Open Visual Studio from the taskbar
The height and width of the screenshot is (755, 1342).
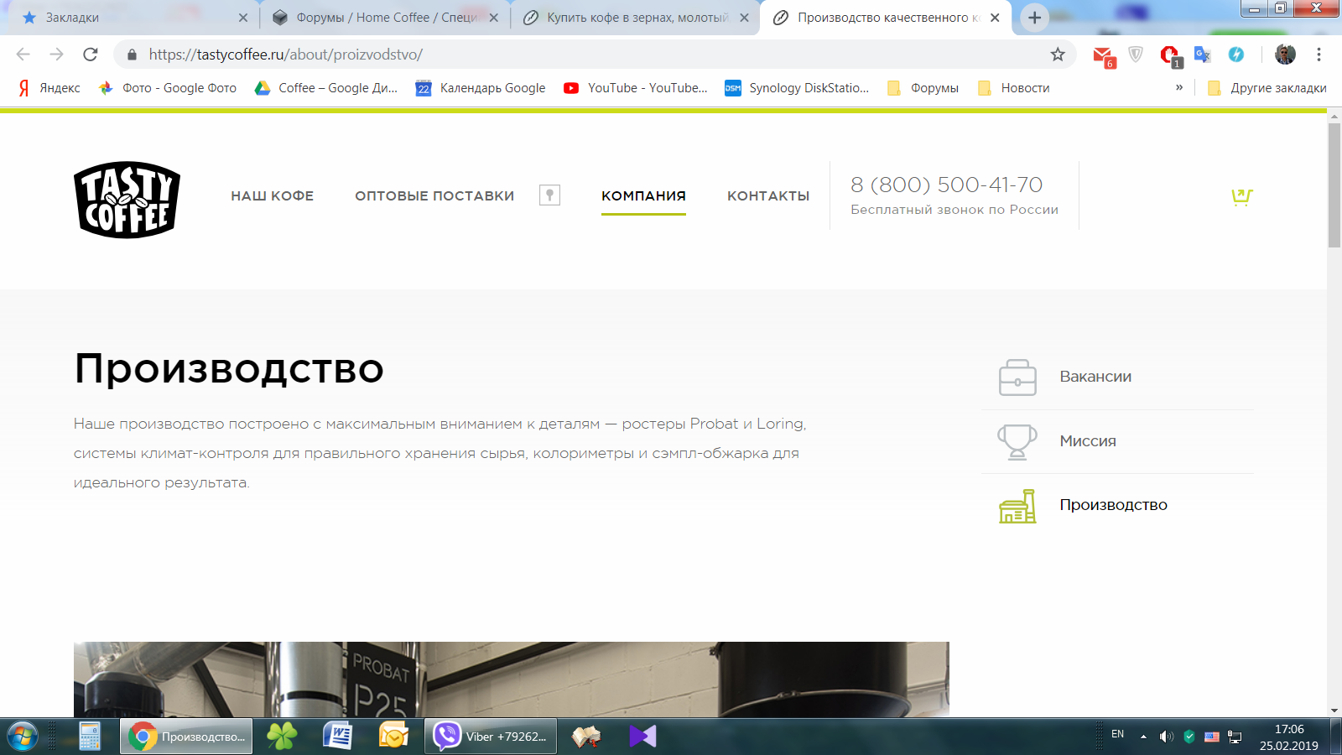click(642, 737)
